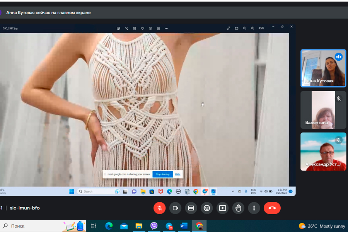The height and width of the screenshot is (232, 348).
Task: Select Анна Кутовая's video tile
Action: [323, 68]
